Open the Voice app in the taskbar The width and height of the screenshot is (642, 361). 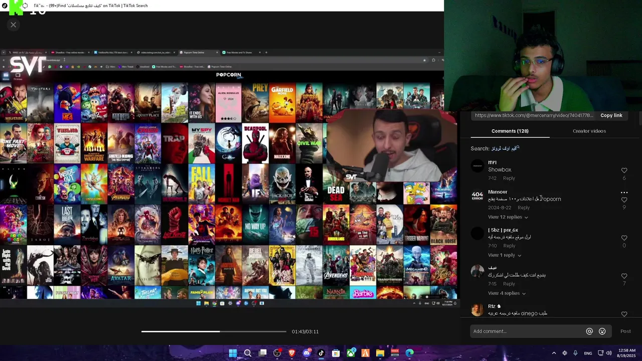point(395,353)
